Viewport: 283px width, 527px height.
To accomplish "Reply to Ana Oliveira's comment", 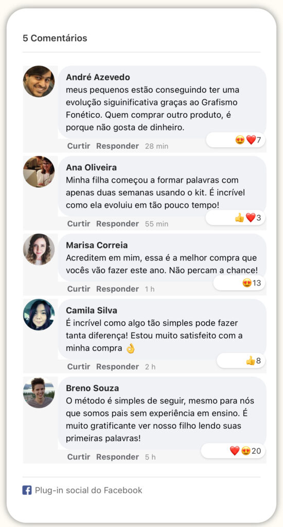I will click(117, 224).
